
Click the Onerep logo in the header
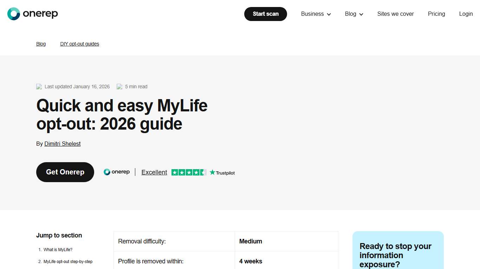[x=32, y=14]
